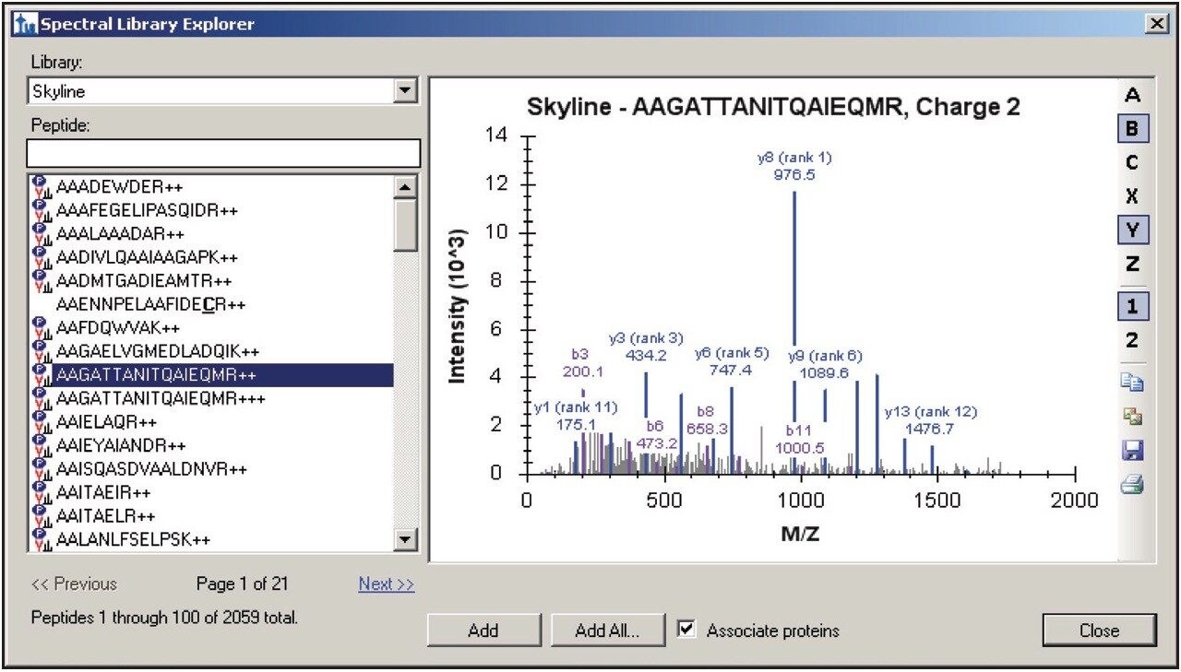Select peptide AAITAEIR++

tap(103, 493)
